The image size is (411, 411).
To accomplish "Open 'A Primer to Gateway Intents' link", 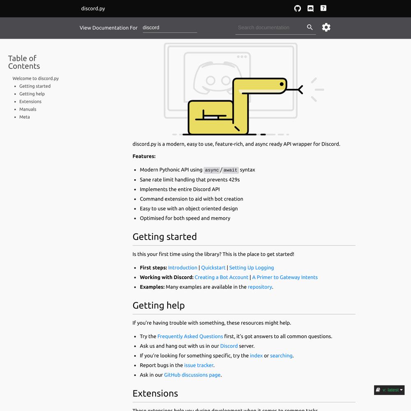I will point(285,277).
